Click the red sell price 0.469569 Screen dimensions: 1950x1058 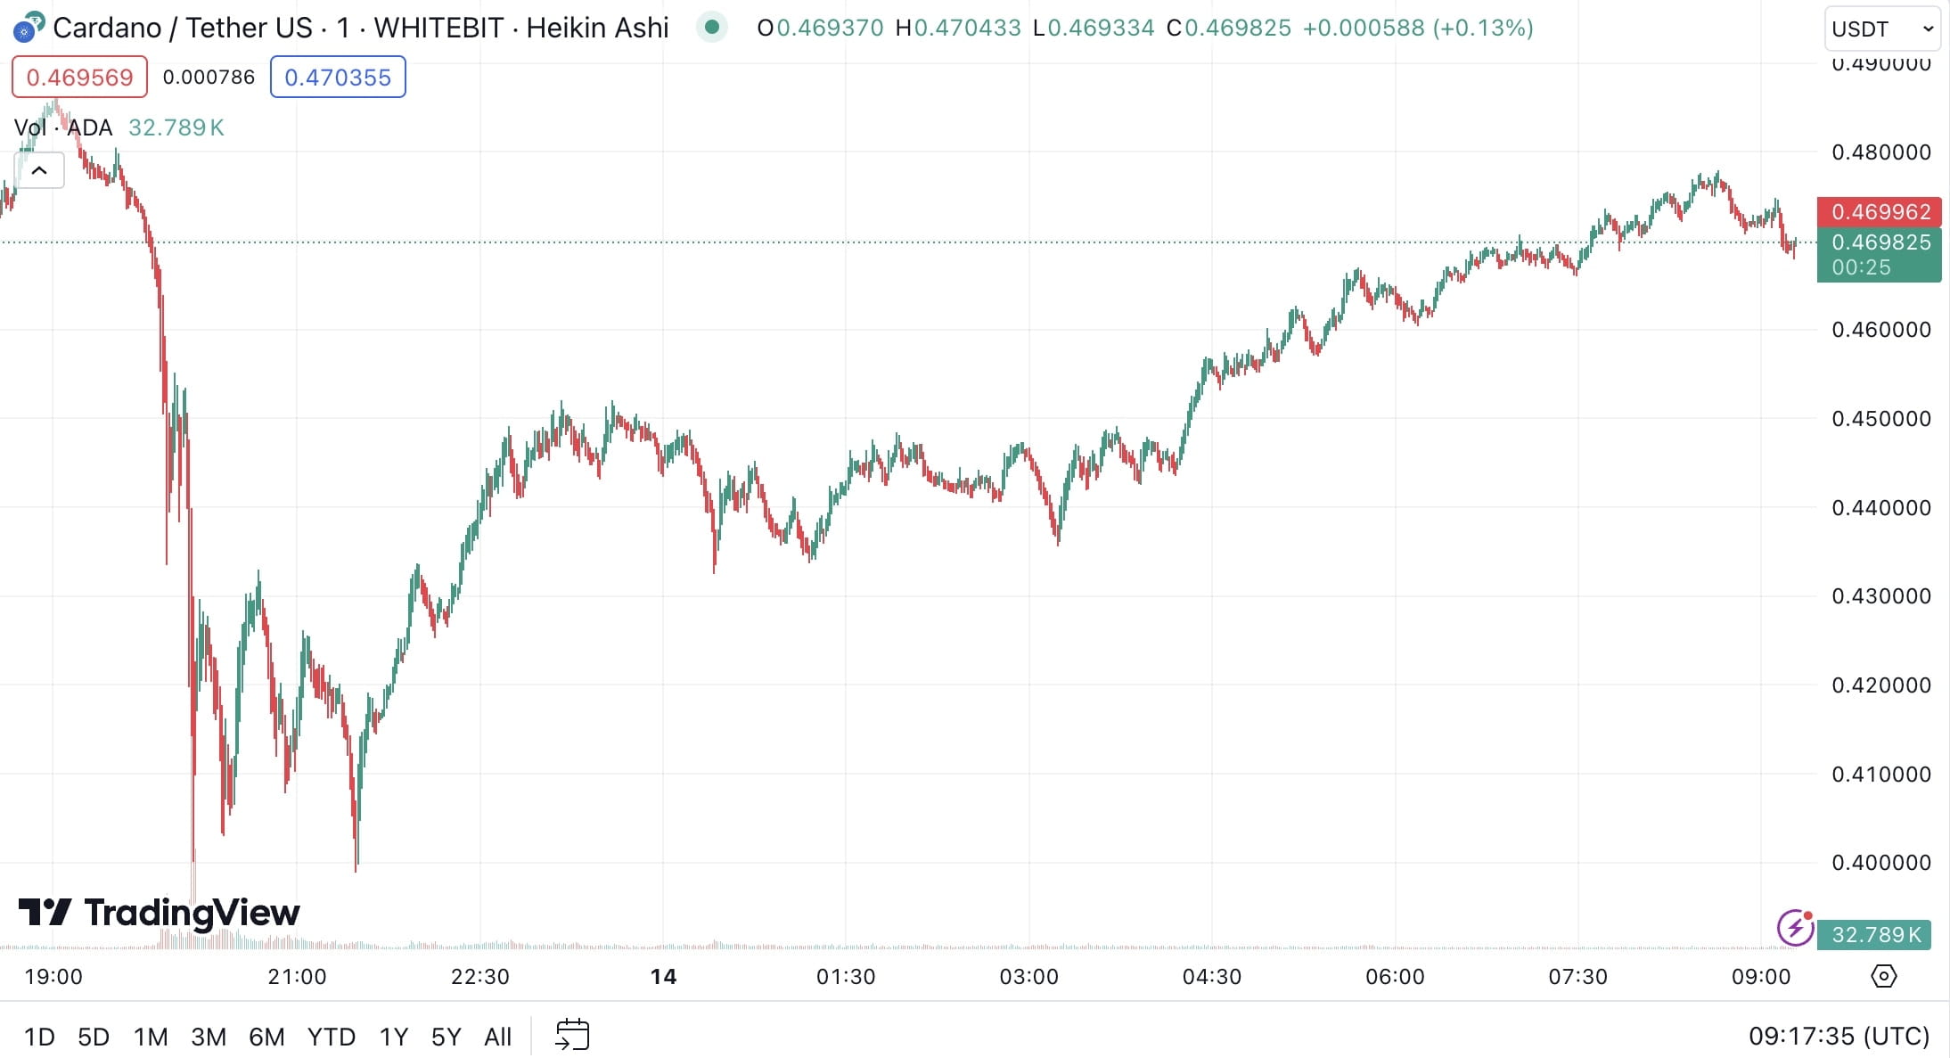coord(78,77)
